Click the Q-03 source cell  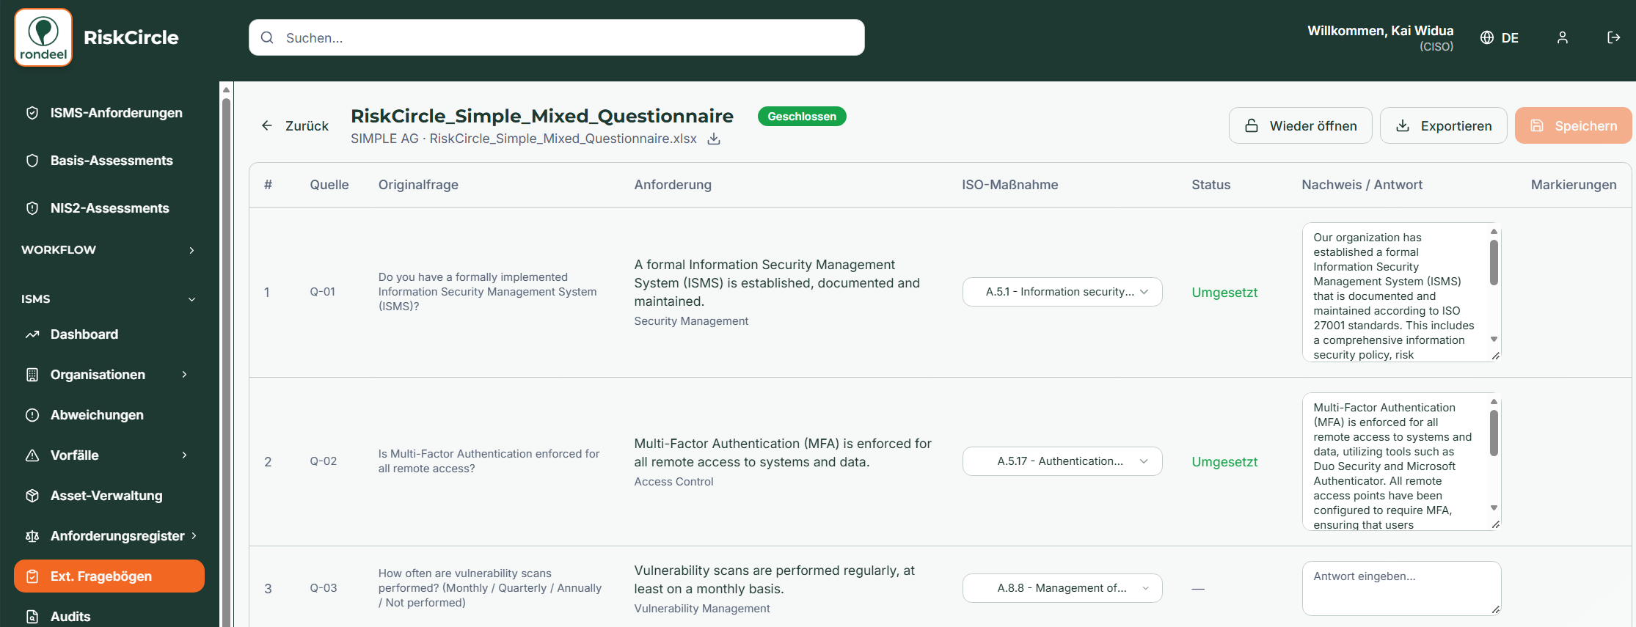pyautogui.click(x=323, y=588)
